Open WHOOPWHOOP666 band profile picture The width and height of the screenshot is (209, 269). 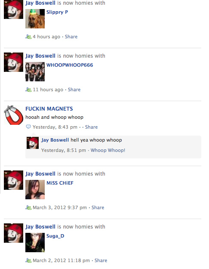coord(35,72)
